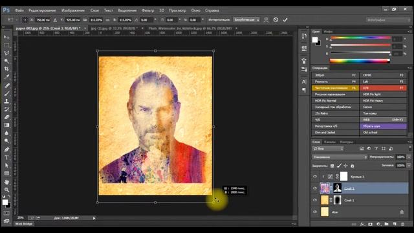Viewport: 414px width, 233px height.
Task: Add a layer mask from the Layers panel bottom
Action: [370, 224]
